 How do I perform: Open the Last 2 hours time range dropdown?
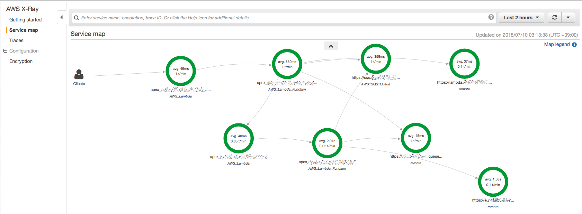[x=521, y=18]
